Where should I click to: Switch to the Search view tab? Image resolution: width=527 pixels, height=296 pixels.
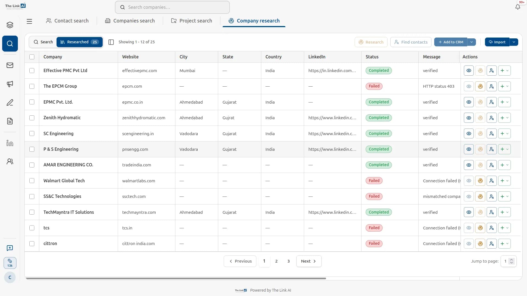[43, 42]
